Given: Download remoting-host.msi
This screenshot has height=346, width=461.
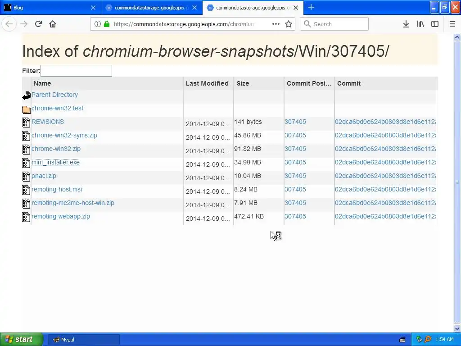Looking at the screenshot, I should click(x=57, y=190).
